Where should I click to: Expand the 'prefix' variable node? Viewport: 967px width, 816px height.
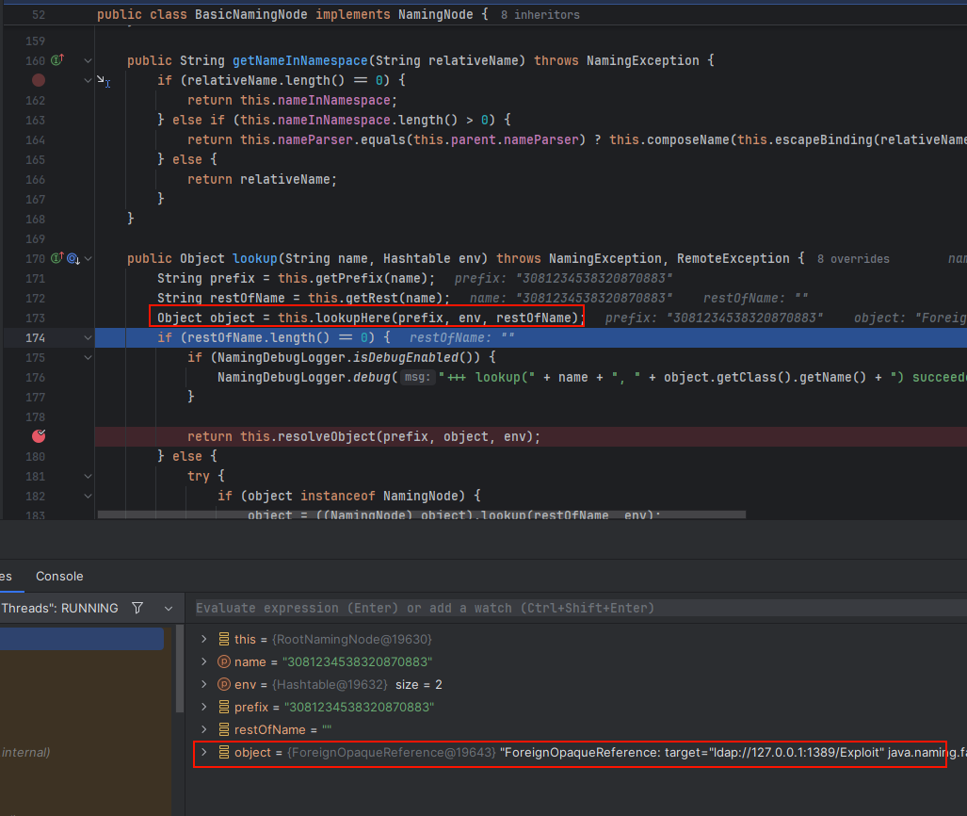[x=204, y=707]
